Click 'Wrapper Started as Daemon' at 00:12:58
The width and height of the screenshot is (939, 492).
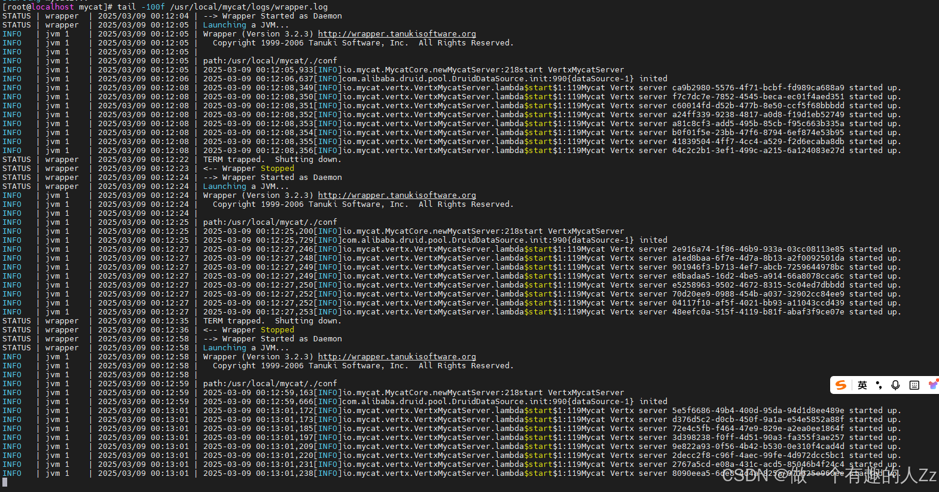[x=282, y=339]
